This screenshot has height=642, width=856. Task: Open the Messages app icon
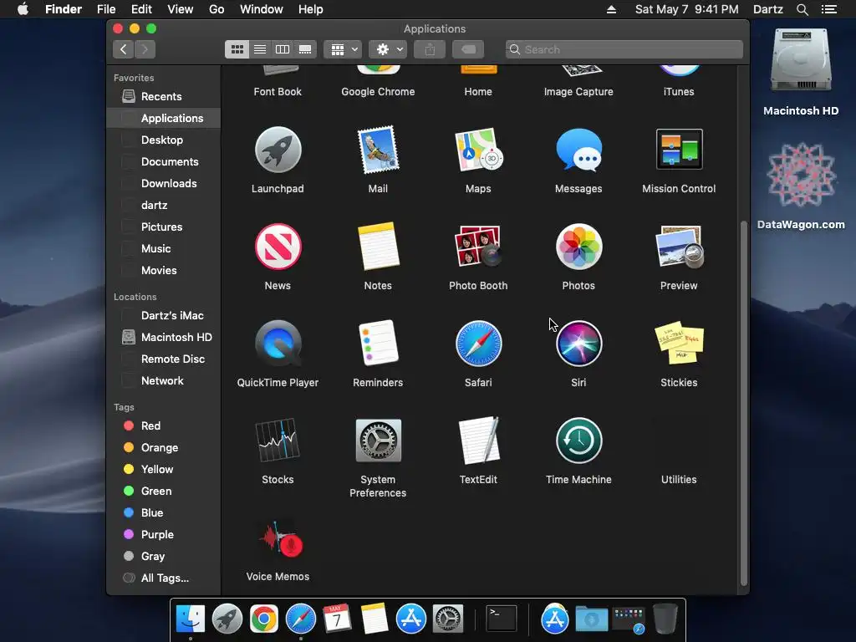coord(578,150)
